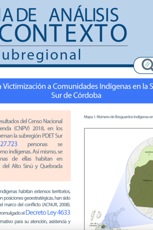Viewport: 153px width, 230px height.
Task: Click the 'ubregional' subtitle text
Action: coord(41,54)
